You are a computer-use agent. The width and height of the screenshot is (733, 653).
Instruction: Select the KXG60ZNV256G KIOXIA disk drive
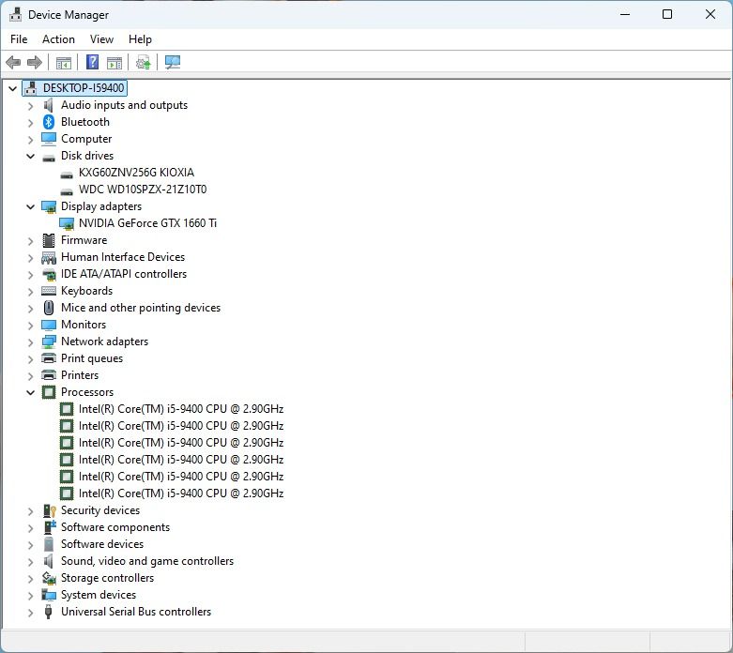136,173
